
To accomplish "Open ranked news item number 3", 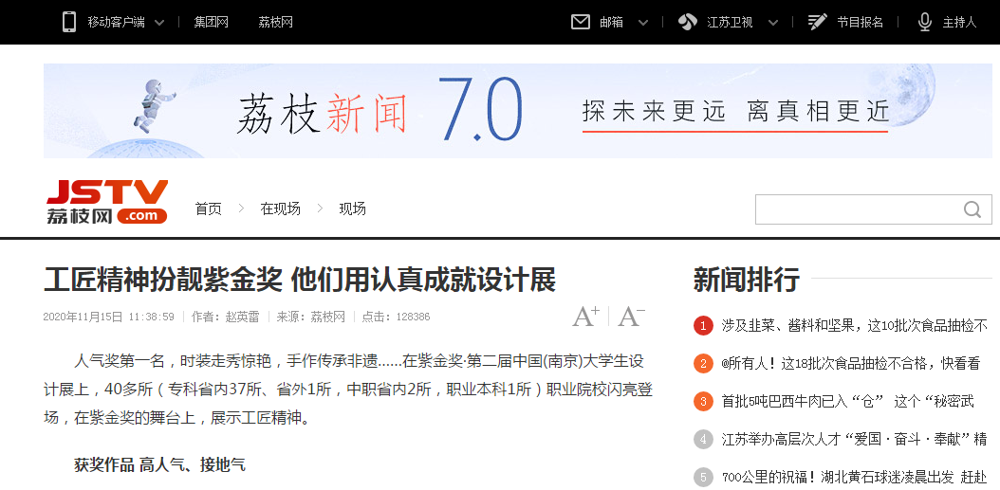I will pos(847,402).
